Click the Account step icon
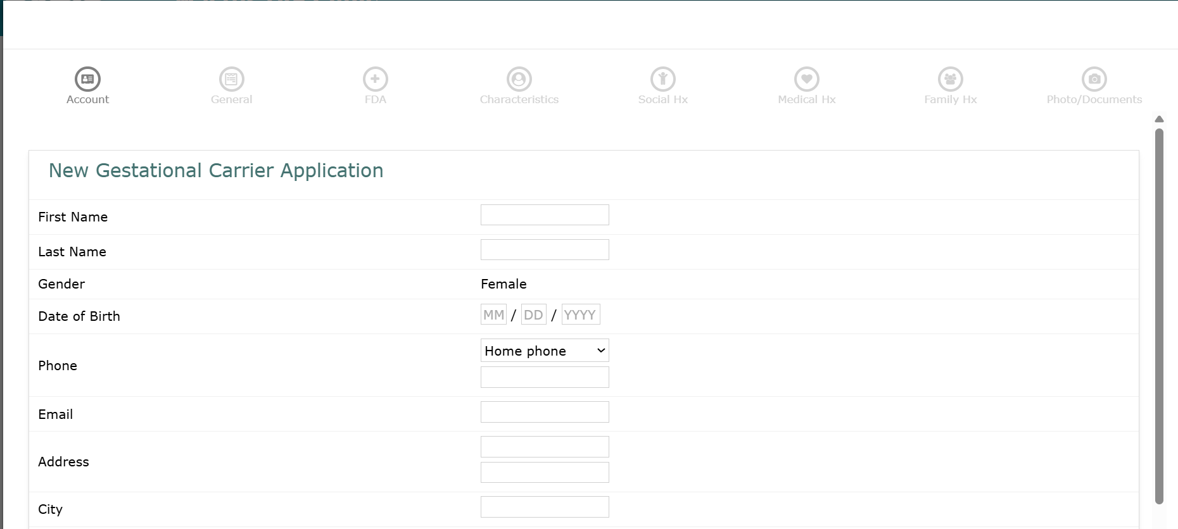Viewport: 1178px width, 529px height. [87, 79]
